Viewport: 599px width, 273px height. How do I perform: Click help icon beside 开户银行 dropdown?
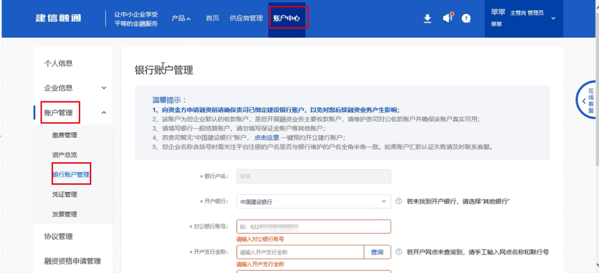[x=398, y=202]
